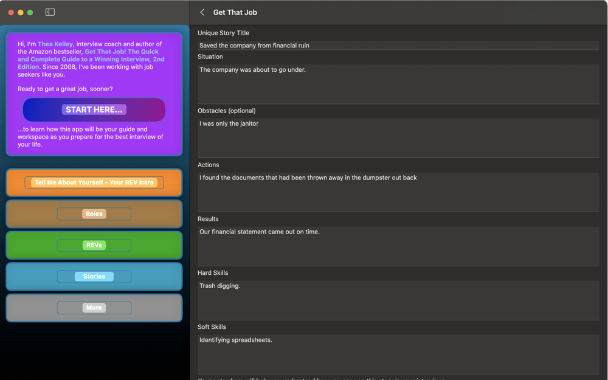Image resolution: width=608 pixels, height=380 pixels.
Task: Close the window with the red button
Action: (11, 12)
